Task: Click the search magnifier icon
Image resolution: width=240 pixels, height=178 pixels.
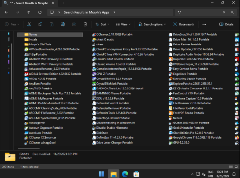Action: 232,12
